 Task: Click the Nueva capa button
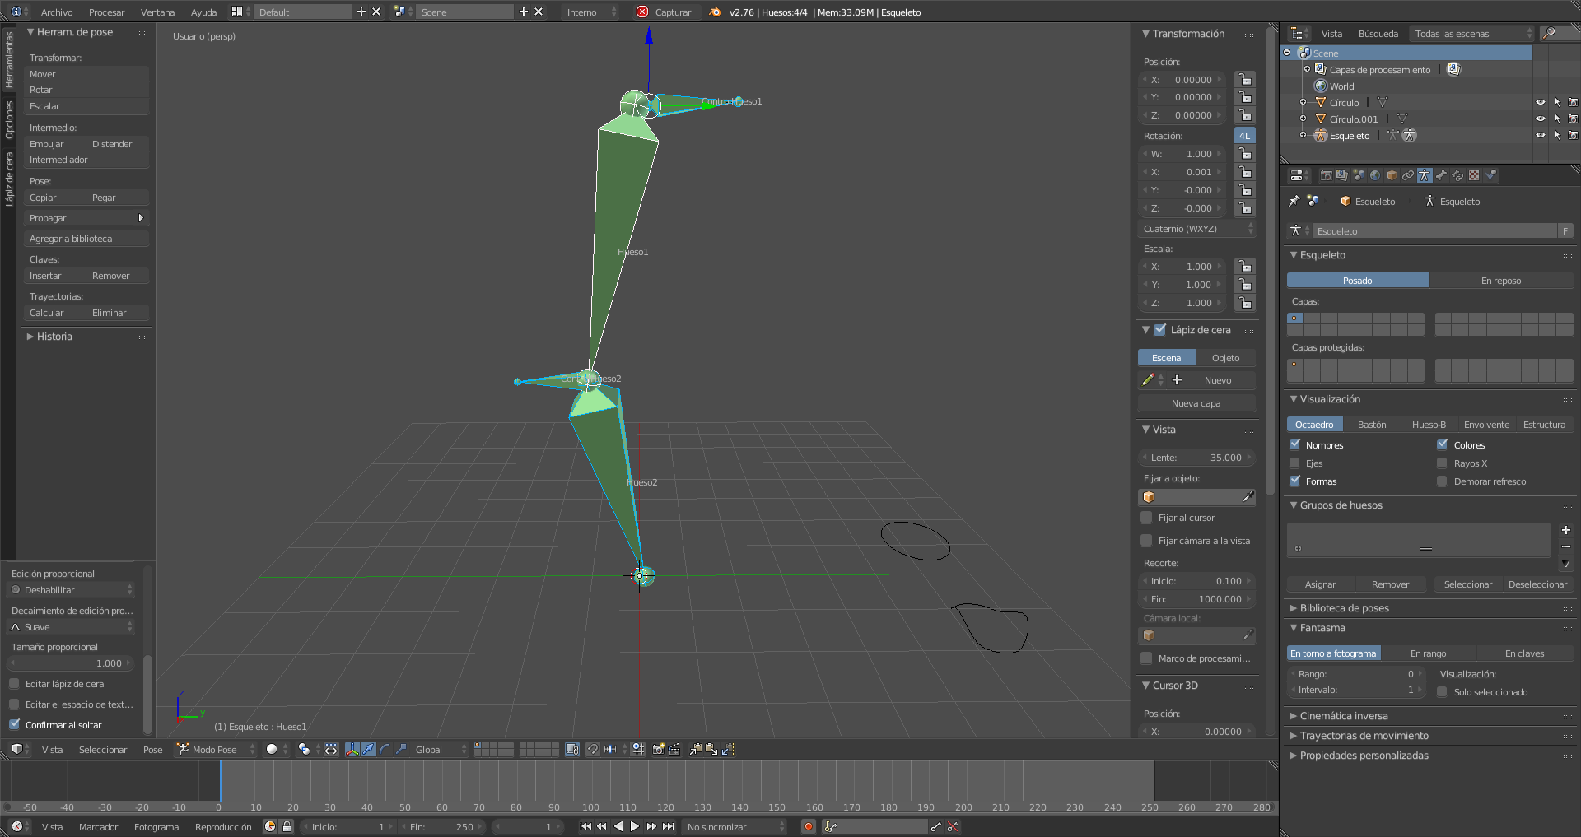pos(1196,403)
